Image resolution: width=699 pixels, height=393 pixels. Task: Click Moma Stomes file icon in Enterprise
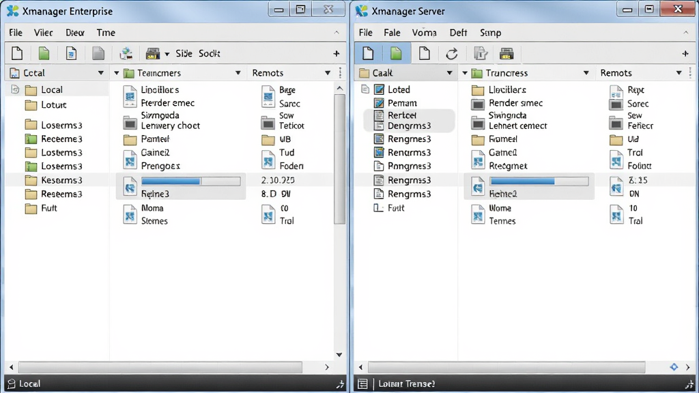(x=130, y=214)
